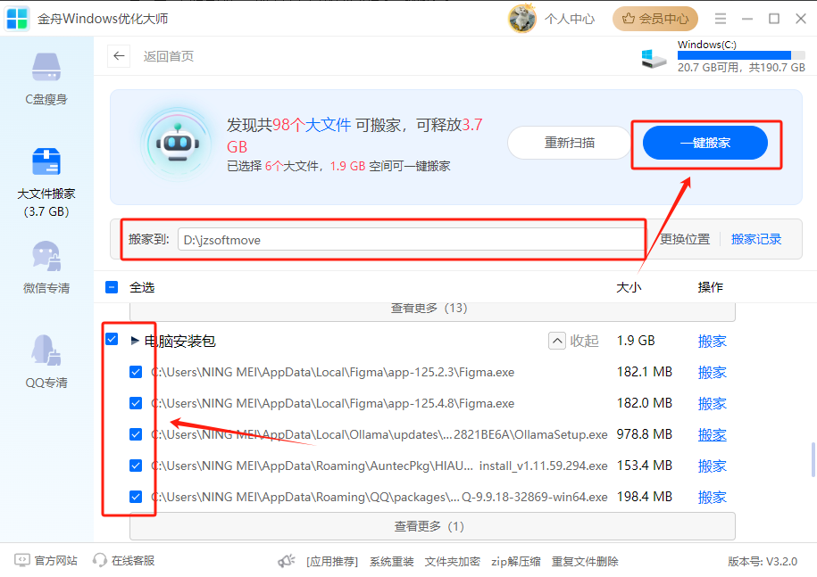Uncheck the app-125.4.8 Figma.exe checkbox

pyautogui.click(x=136, y=403)
